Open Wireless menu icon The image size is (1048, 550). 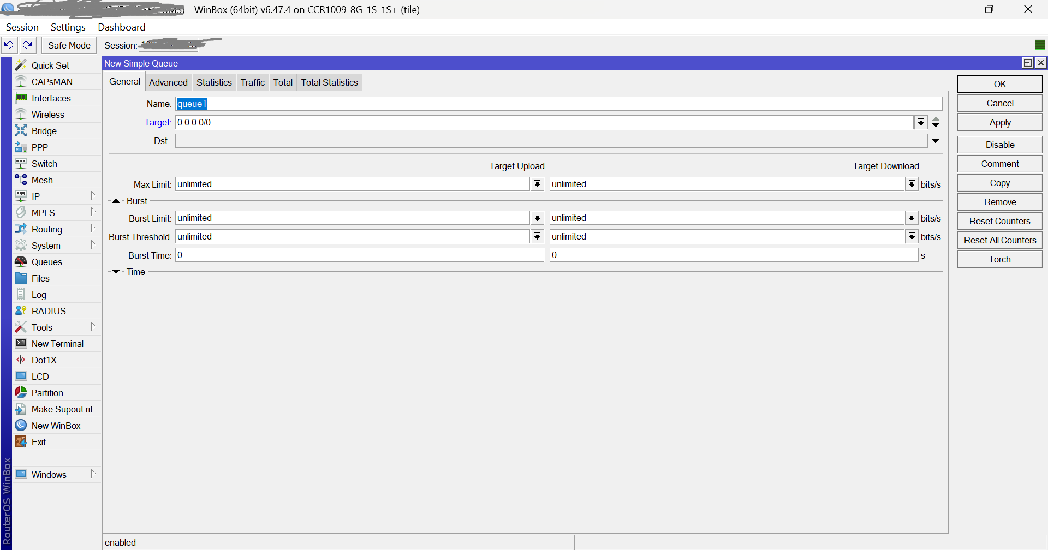21,115
